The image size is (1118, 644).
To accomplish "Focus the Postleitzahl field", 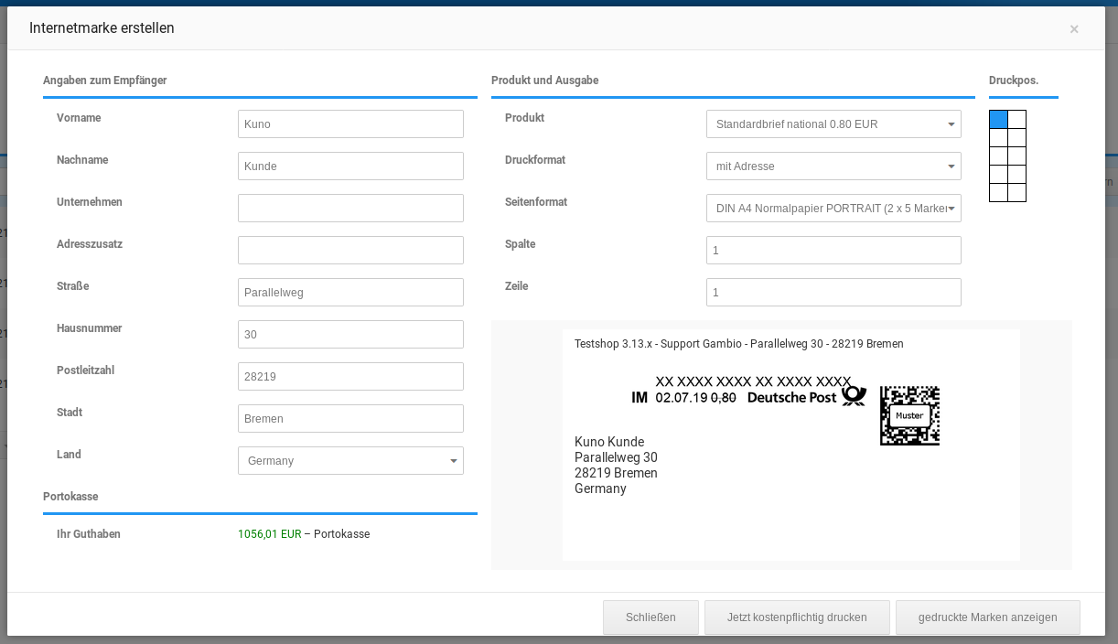I will 350,377.
